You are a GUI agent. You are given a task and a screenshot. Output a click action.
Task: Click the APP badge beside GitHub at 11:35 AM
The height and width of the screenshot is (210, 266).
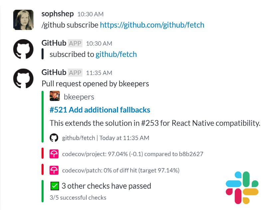point(75,73)
